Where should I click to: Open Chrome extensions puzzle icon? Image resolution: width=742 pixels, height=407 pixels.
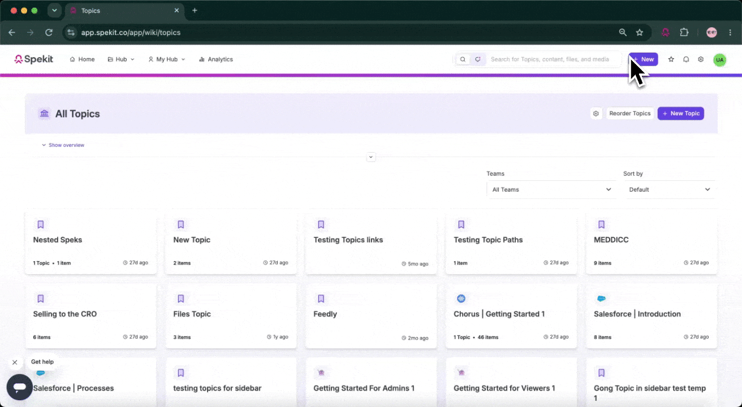click(x=684, y=32)
